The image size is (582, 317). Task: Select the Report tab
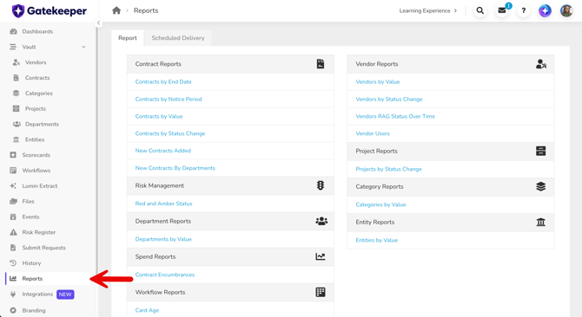[128, 38]
